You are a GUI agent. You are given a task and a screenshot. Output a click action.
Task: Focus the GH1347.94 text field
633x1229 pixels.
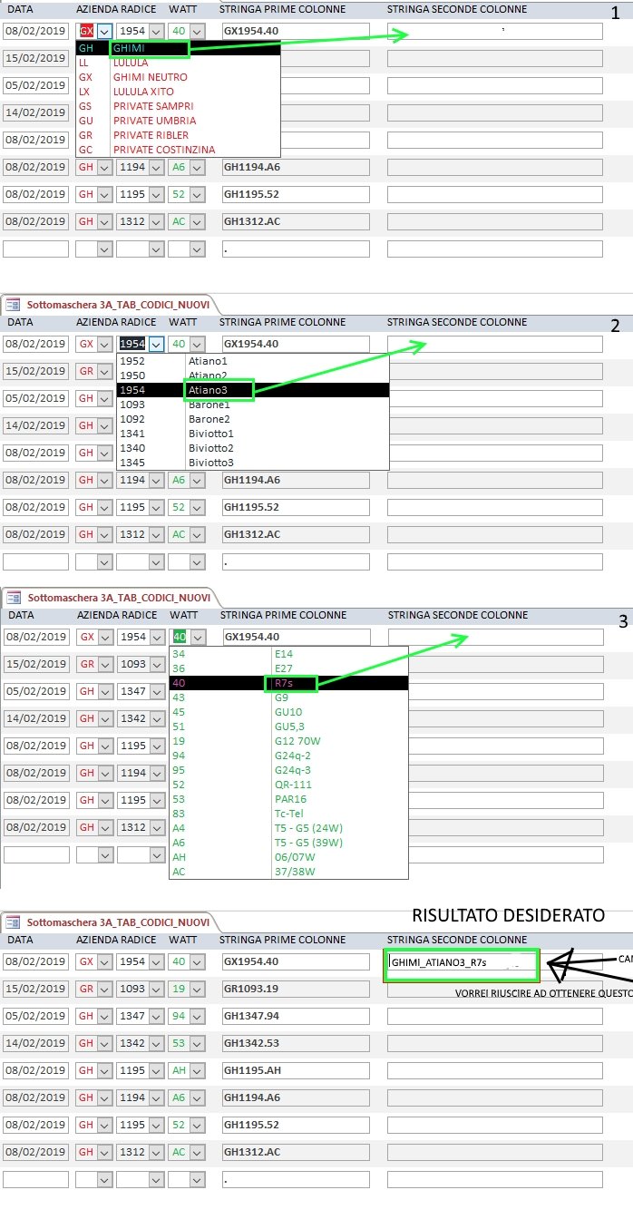[x=296, y=1016]
